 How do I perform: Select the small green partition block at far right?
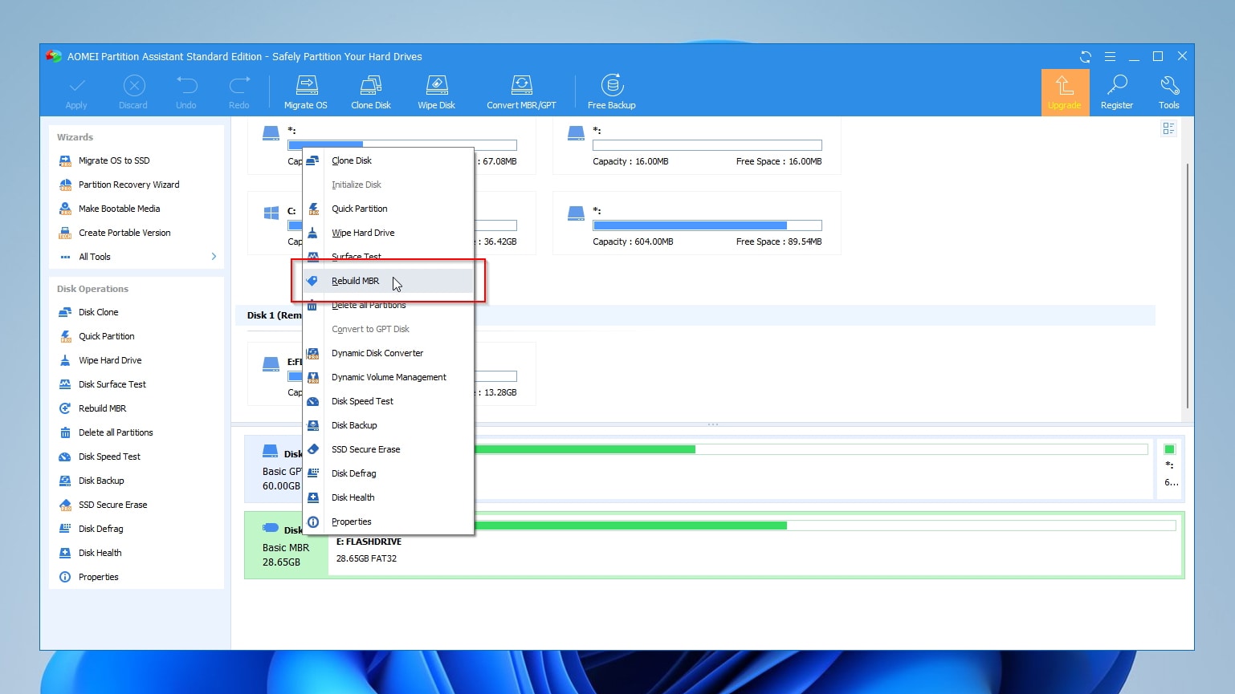point(1169,450)
